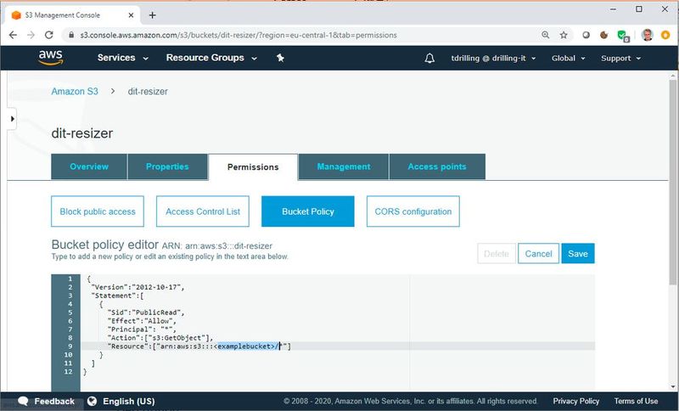679x411 pixels.
Task: Click the browser address bar URL
Action: click(238, 35)
